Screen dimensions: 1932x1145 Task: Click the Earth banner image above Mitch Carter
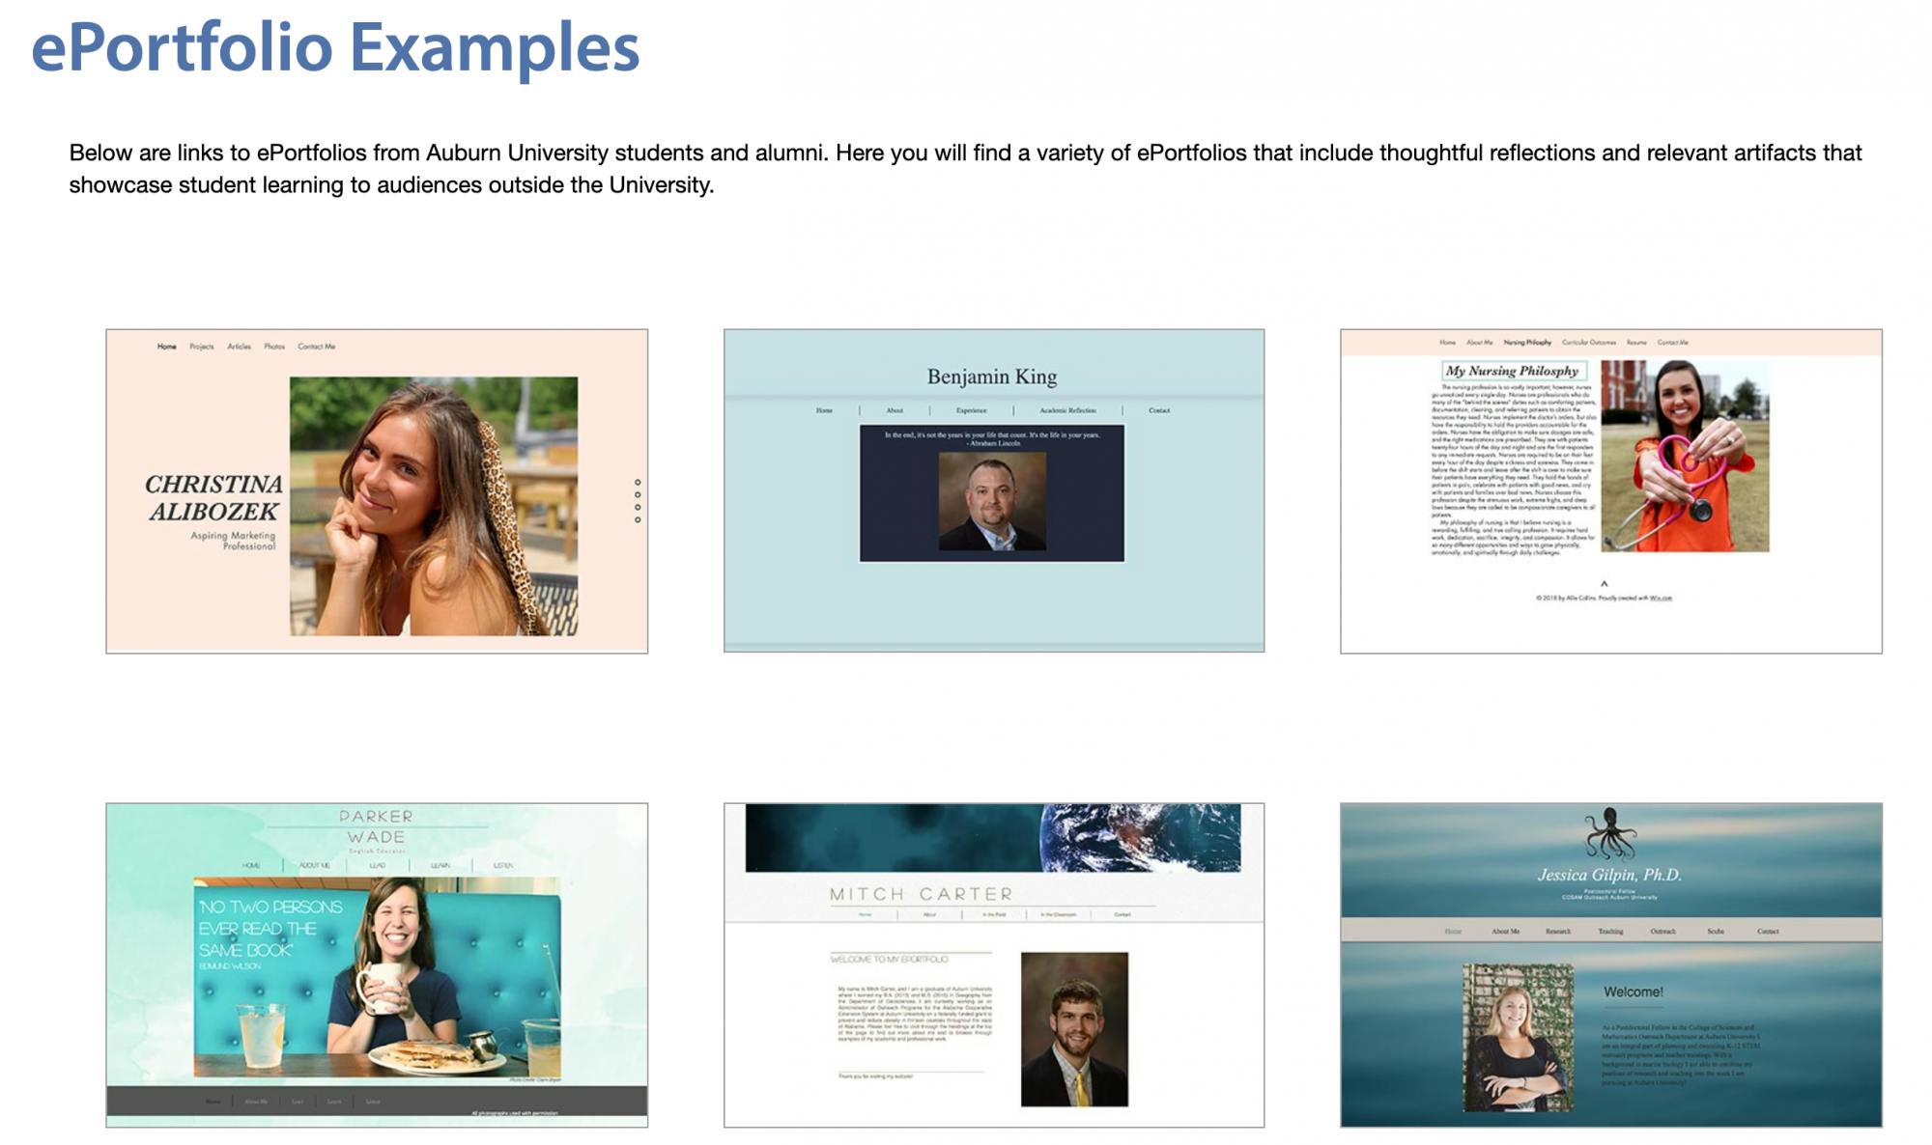coord(993,838)
